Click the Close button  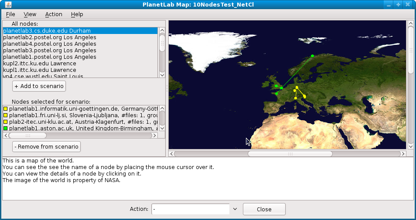pyautogui.click(x=264, y=209)
